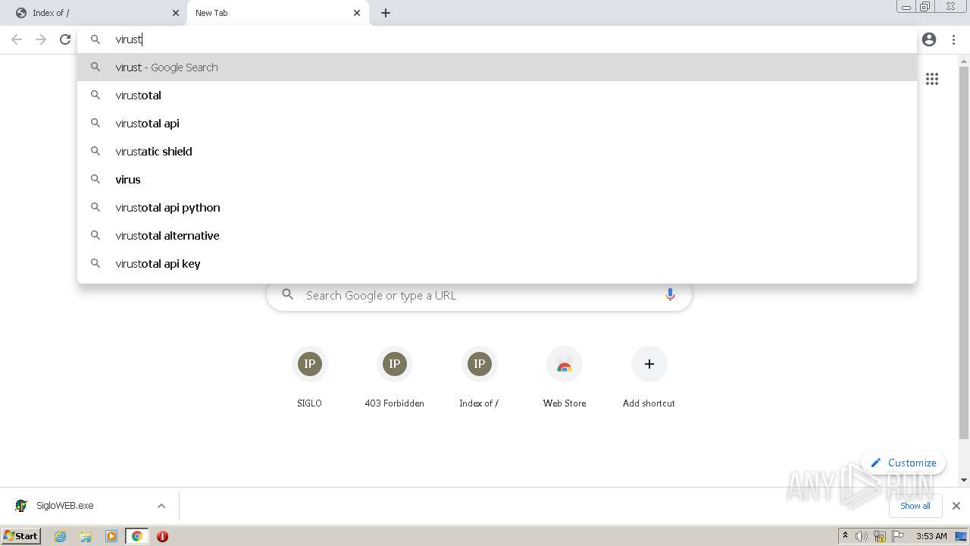Image resolution: width=970 pixels, height=546 pixels.
Task: Go forward with the forward arrow
Action: pyautogui.click(x=41, y=39)
